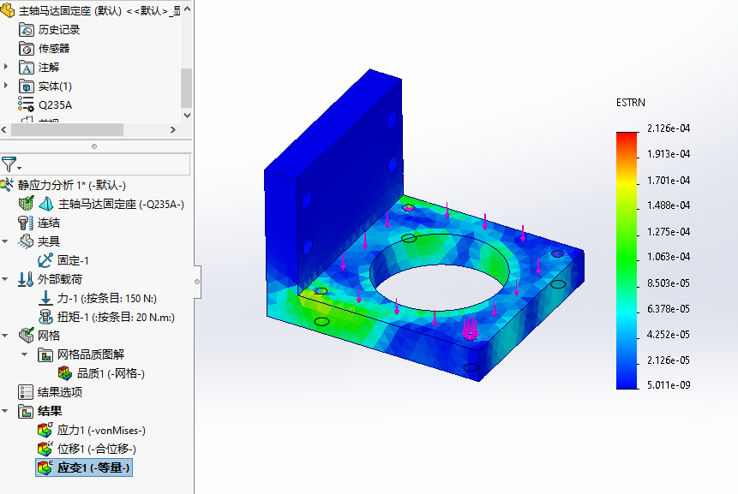Collapse the 结果 tree node
The width and height of the screenshot is (738, 494).
pyautogui.click(x=5, y=411)
